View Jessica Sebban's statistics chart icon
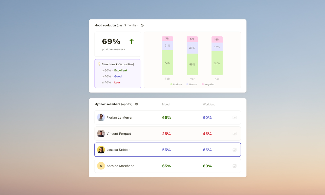Screen dimensions: 325x195 235,150
